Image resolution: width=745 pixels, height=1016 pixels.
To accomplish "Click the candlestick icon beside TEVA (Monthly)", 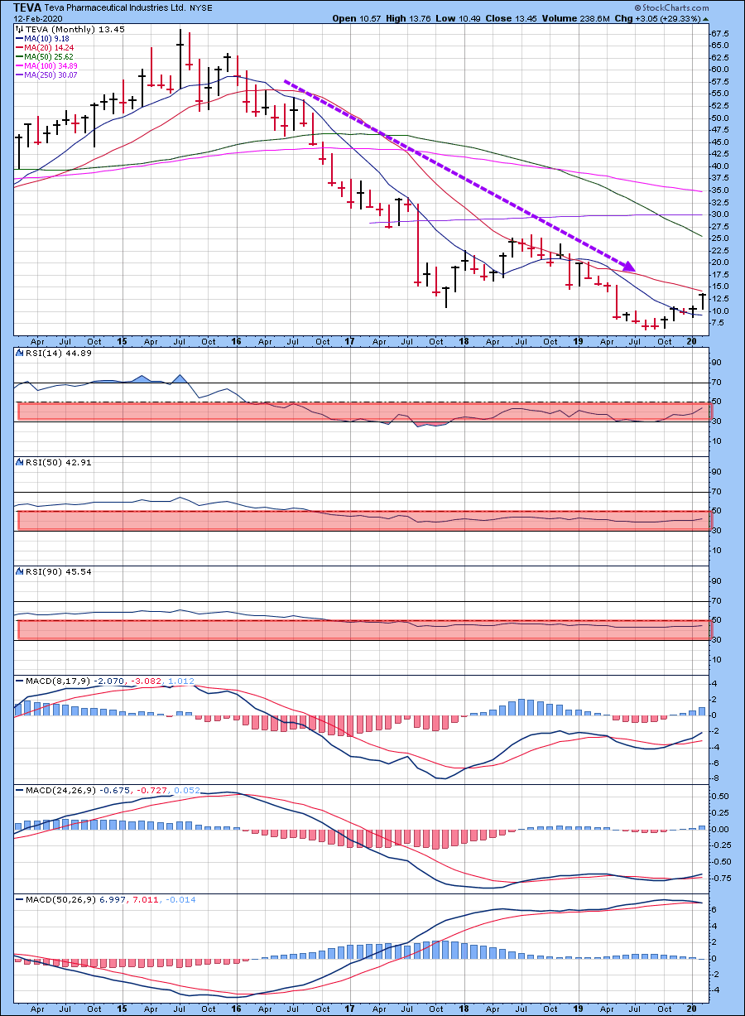I will coord(19,28).
